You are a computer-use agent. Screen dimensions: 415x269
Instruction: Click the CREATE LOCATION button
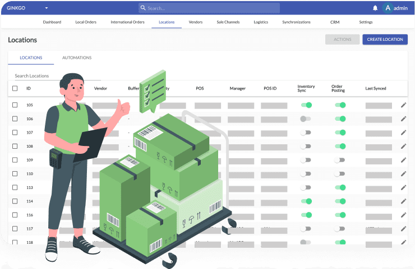tap(385, 39)
